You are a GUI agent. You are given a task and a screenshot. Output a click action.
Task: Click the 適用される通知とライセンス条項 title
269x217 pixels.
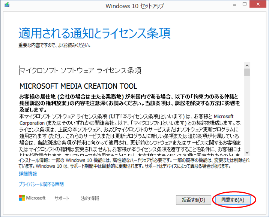point(95,33)
